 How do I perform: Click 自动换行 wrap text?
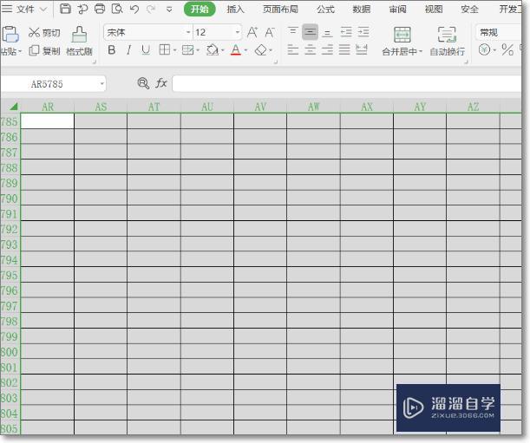[x=448, y=42]
